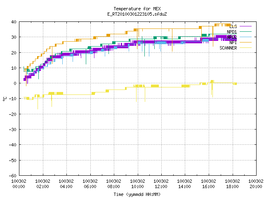Click the blue NPD2 legend line sample
Image resolution: width=264 pixels, height=198 pixels.
point(245,37)
